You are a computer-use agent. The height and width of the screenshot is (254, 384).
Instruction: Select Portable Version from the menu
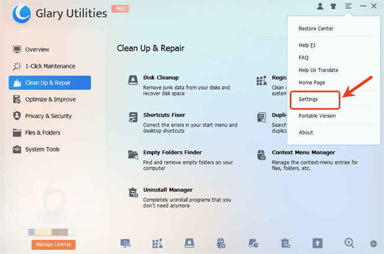pos(317,116)
